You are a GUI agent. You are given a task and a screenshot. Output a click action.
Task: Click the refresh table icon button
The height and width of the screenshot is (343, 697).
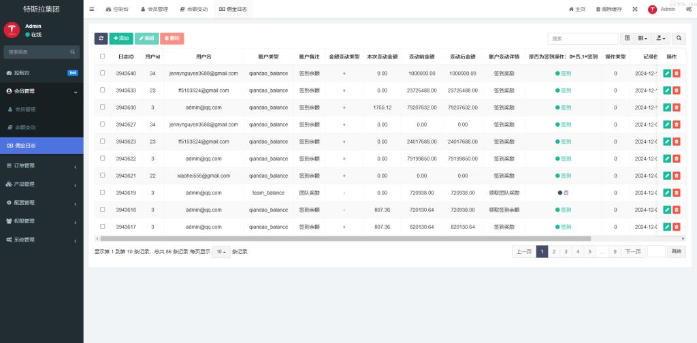point(101,39)
